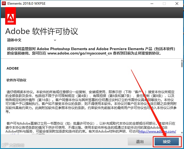
Task: Click the 'Elements 2018.0 WXPSE' window title
Action: (26, 4)
